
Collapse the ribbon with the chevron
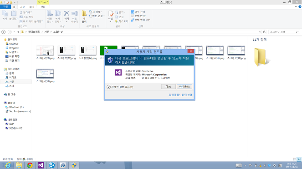click(x=296, y=7)
